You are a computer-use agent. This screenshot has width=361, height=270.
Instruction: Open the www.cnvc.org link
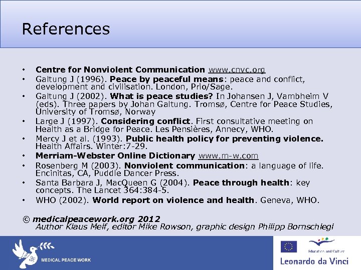tap(237, 69)
